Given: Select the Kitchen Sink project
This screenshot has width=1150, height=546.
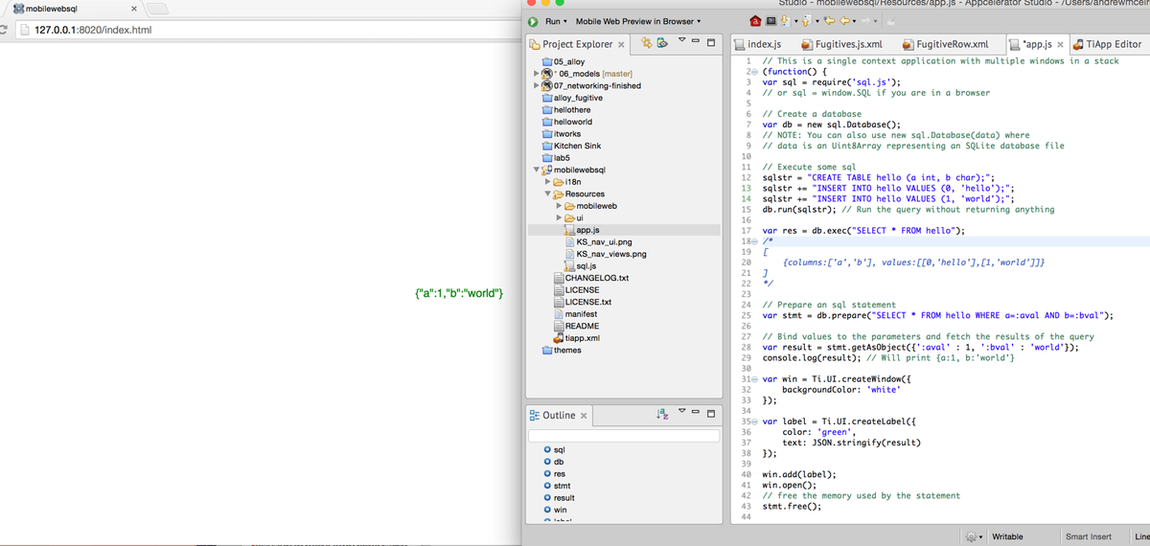Looking at the screenshot, I should click(x=571, y=146).
